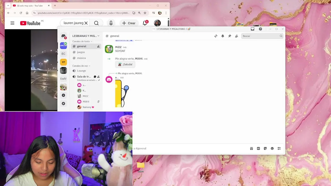Open text chat for Sala de tr... voice channel
The height and width of the screenshot is (186, 331).
tap(95, 77)
